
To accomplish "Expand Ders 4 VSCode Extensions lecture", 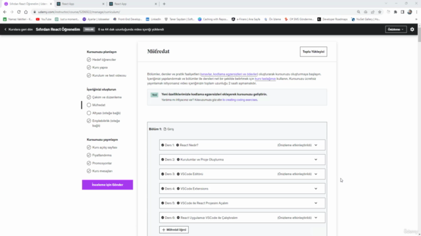I will (316, 189).
